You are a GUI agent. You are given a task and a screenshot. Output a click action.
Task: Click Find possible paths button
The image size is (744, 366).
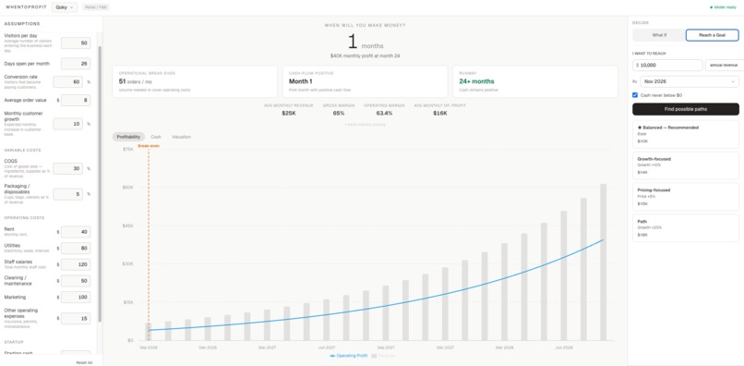click(686, 109)
